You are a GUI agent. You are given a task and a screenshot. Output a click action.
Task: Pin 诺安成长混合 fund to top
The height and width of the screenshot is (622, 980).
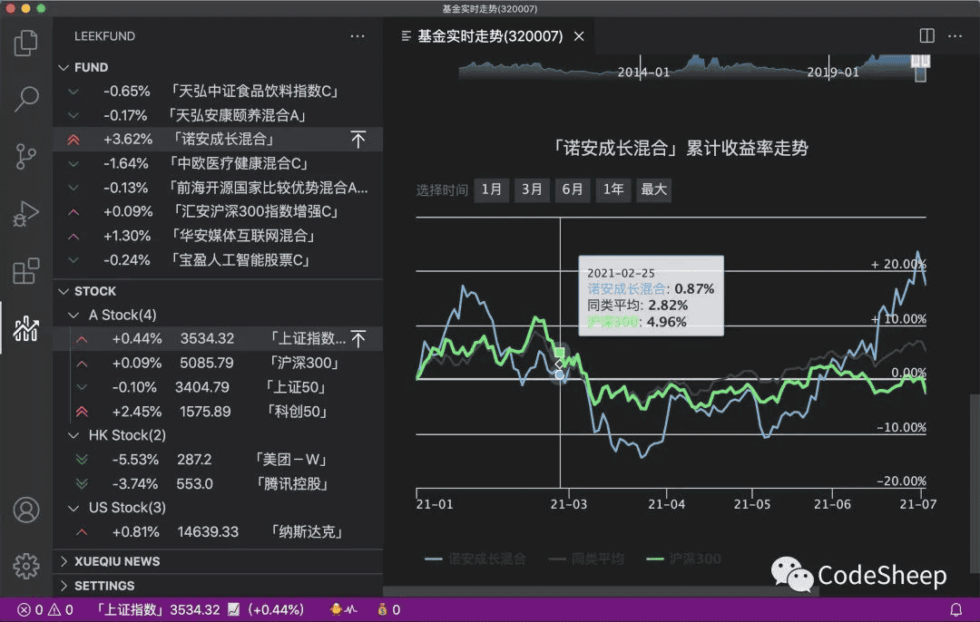pyautogui.click(x=358, y=140)
